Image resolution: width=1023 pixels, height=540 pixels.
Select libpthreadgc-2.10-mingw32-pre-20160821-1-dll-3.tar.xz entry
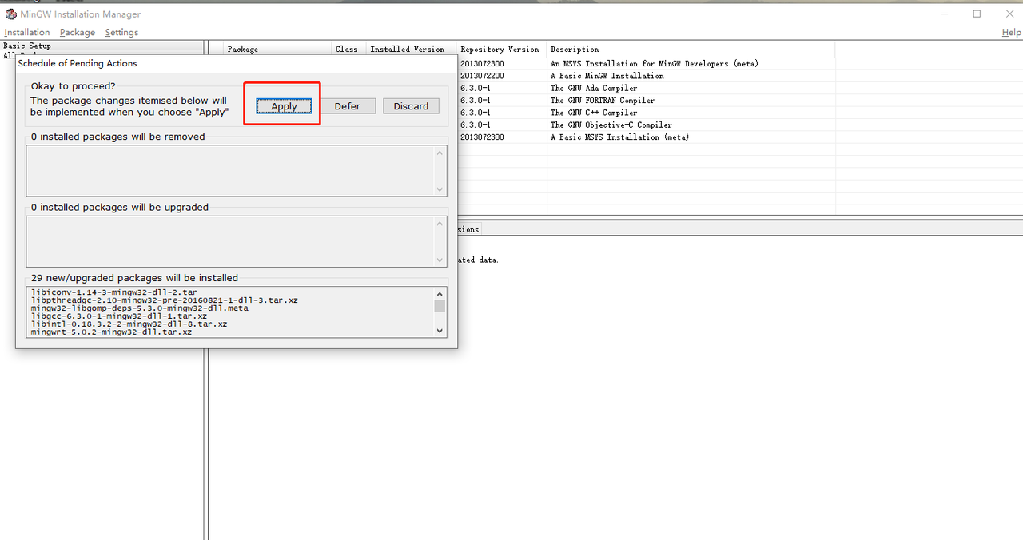coord(164,300)
